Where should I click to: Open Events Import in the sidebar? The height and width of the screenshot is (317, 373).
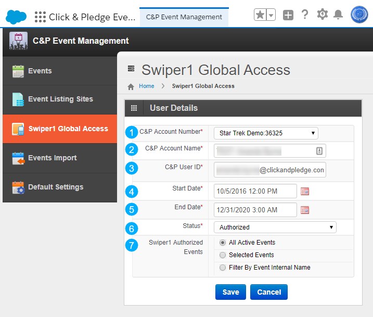[x=60, y=158]
